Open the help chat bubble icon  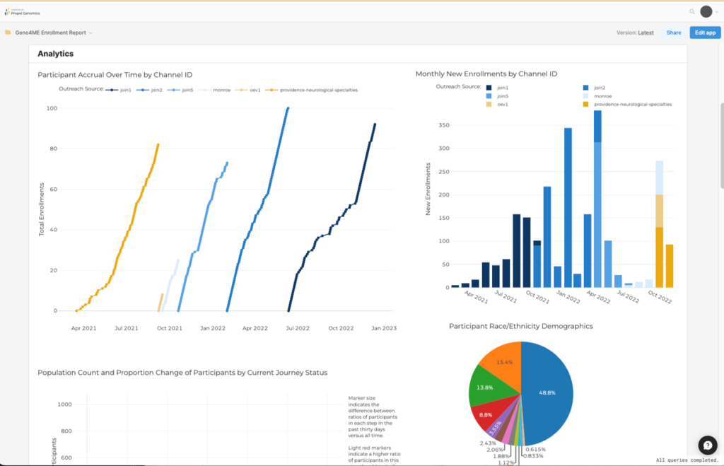707,445
